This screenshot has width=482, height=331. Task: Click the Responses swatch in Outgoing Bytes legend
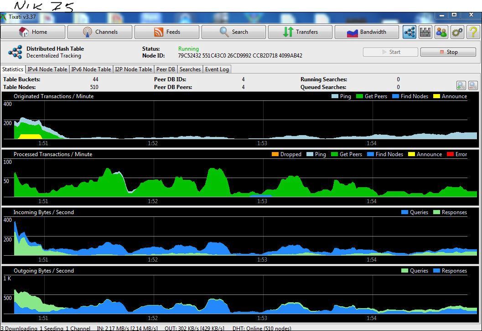pyautogui.click(x=436, y=271)
